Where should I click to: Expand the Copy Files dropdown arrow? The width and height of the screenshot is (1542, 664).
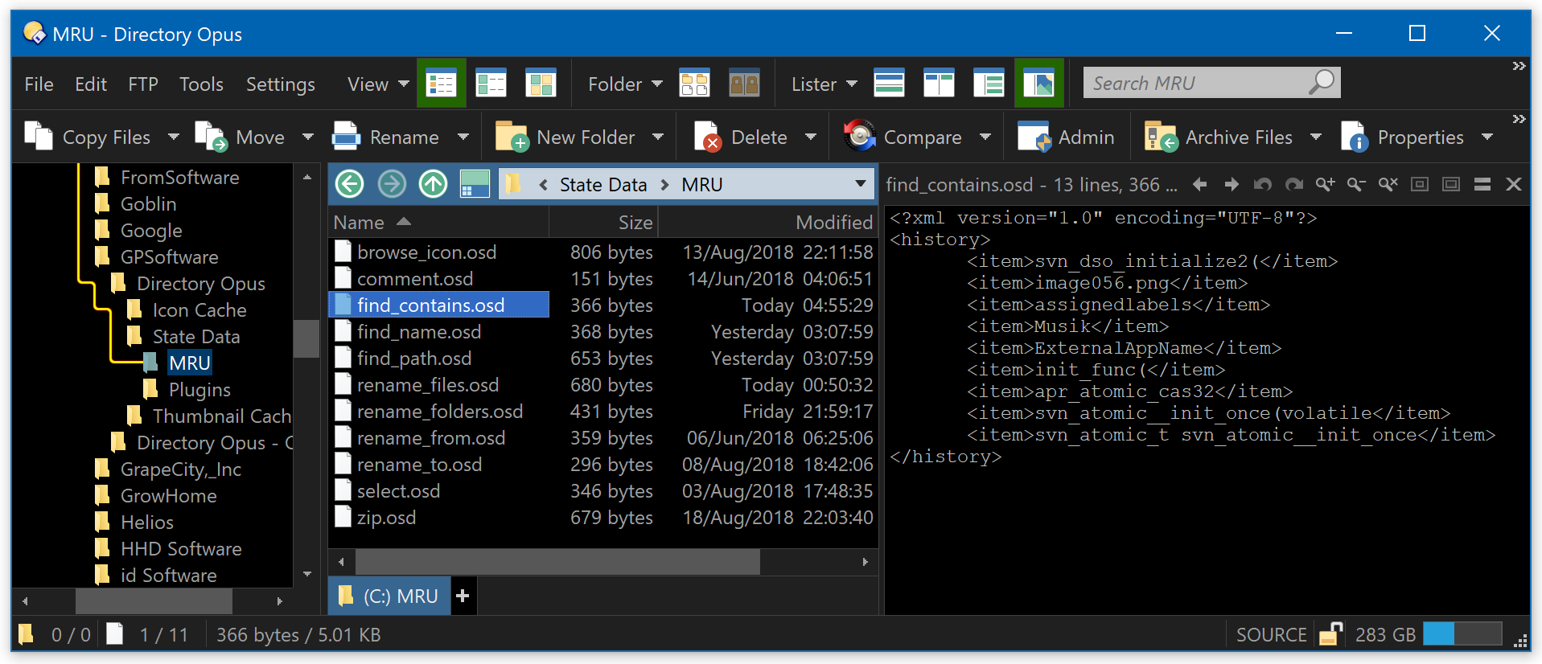click(x=173, y=137)
